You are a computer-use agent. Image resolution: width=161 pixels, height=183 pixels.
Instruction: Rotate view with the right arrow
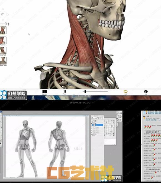tap(8, 15)
